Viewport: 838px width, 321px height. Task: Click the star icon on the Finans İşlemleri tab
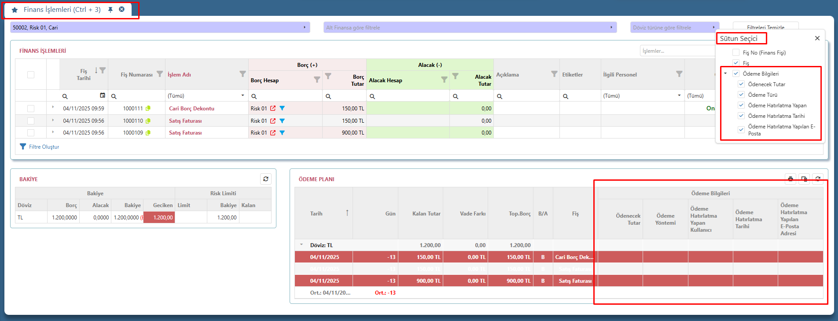click(15, 10)
